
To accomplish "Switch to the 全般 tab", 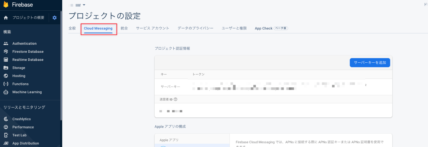I will [x=72, y=28].
